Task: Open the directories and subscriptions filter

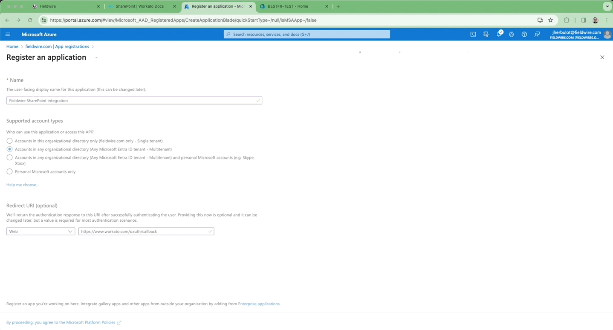Action: click(x=486, y=34)
